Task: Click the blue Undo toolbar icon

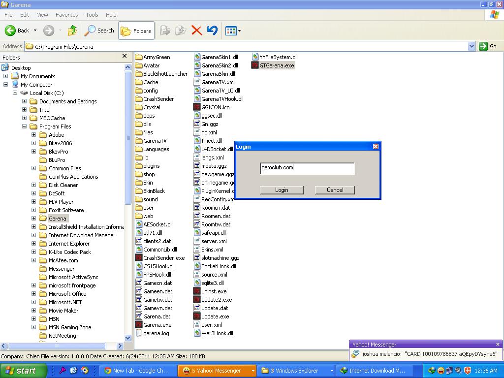Action: pos(212,31)
